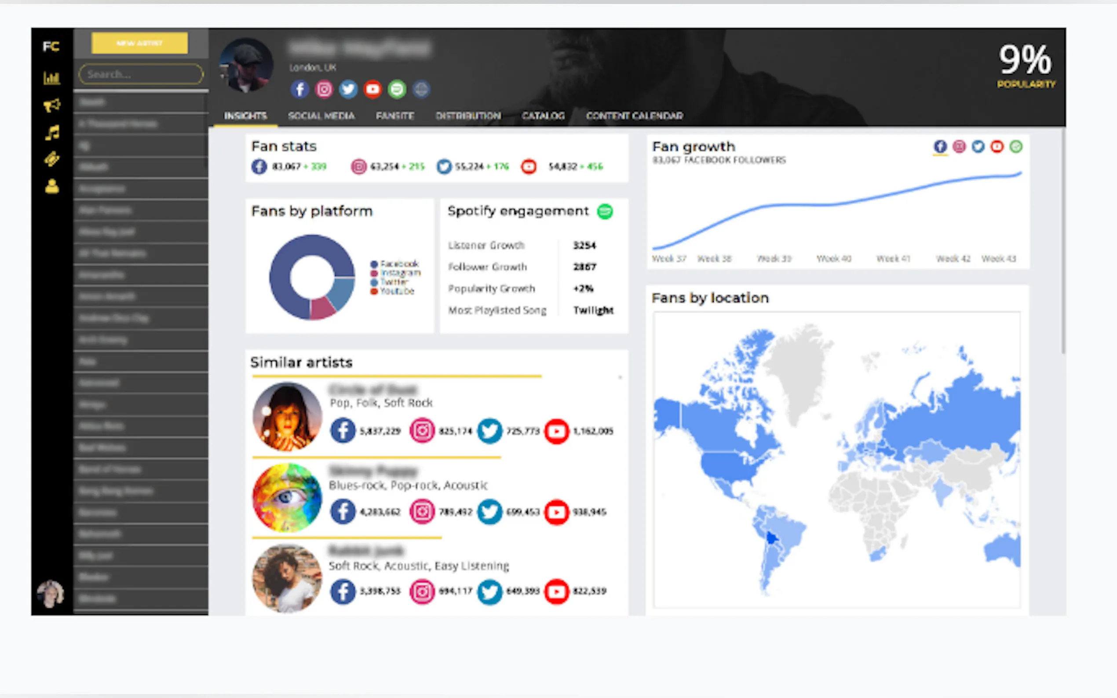The image size is (1117, 698).
Task: Click the yellow New Artist button
Action: [139, 43]
